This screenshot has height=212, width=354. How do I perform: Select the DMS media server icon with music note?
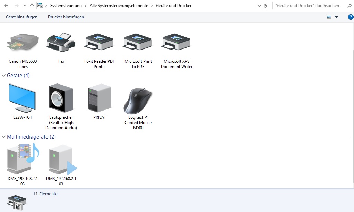[x=23, y=159]
